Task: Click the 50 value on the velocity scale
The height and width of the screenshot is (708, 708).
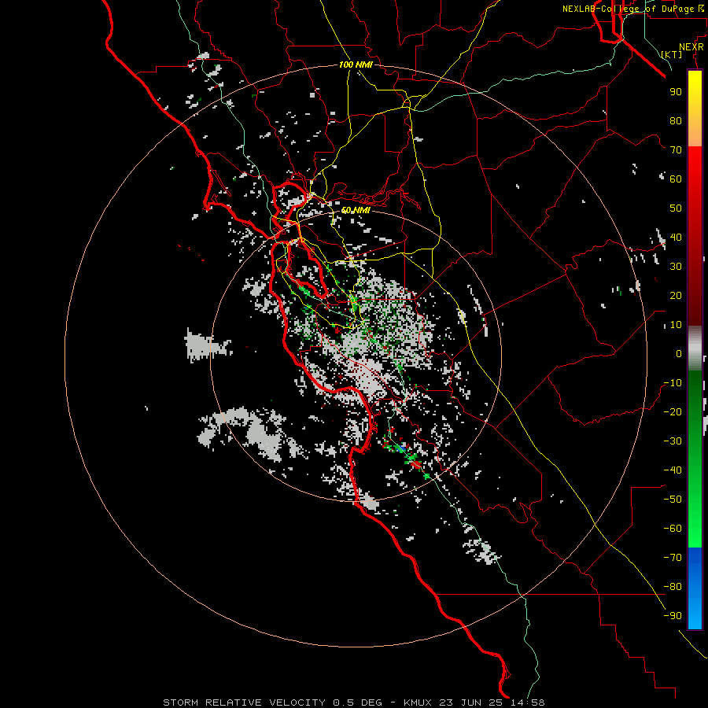Action: tap(676, 208)
